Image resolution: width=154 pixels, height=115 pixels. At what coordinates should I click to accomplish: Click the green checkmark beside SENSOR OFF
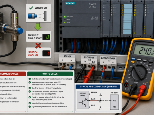coord(31,8)
